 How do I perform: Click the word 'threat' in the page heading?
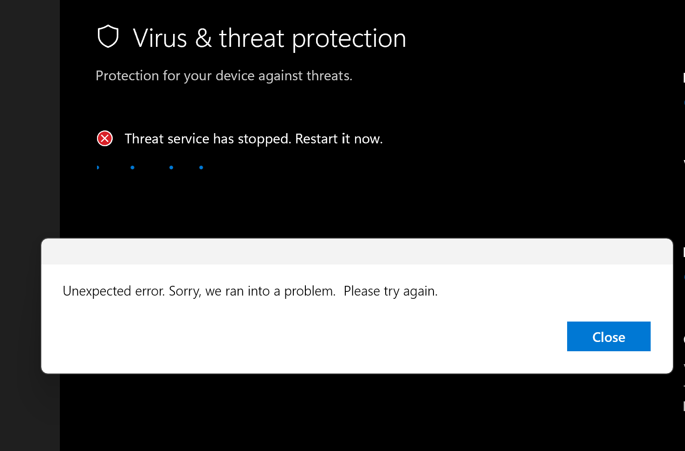(x=251, y=38)
